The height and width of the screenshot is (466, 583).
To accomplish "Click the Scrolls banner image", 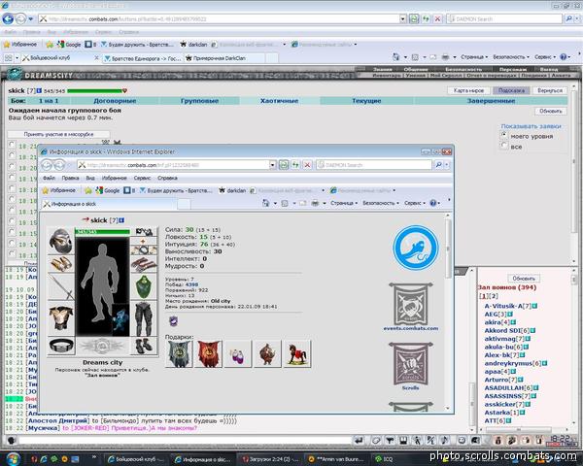I will (x=411, y=363).
